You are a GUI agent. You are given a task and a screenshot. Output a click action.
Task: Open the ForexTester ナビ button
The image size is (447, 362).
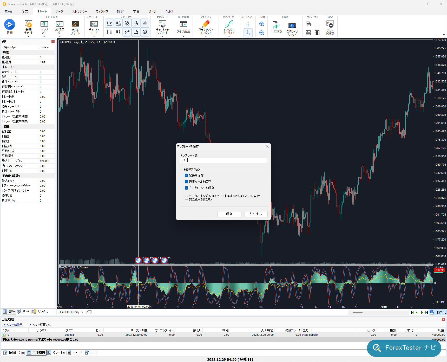click(404, 348)
